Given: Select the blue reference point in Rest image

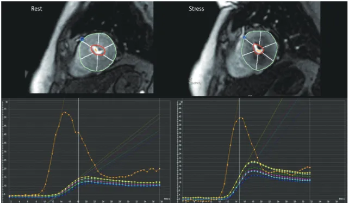Looking at the screenshot, I should (82, 39).
